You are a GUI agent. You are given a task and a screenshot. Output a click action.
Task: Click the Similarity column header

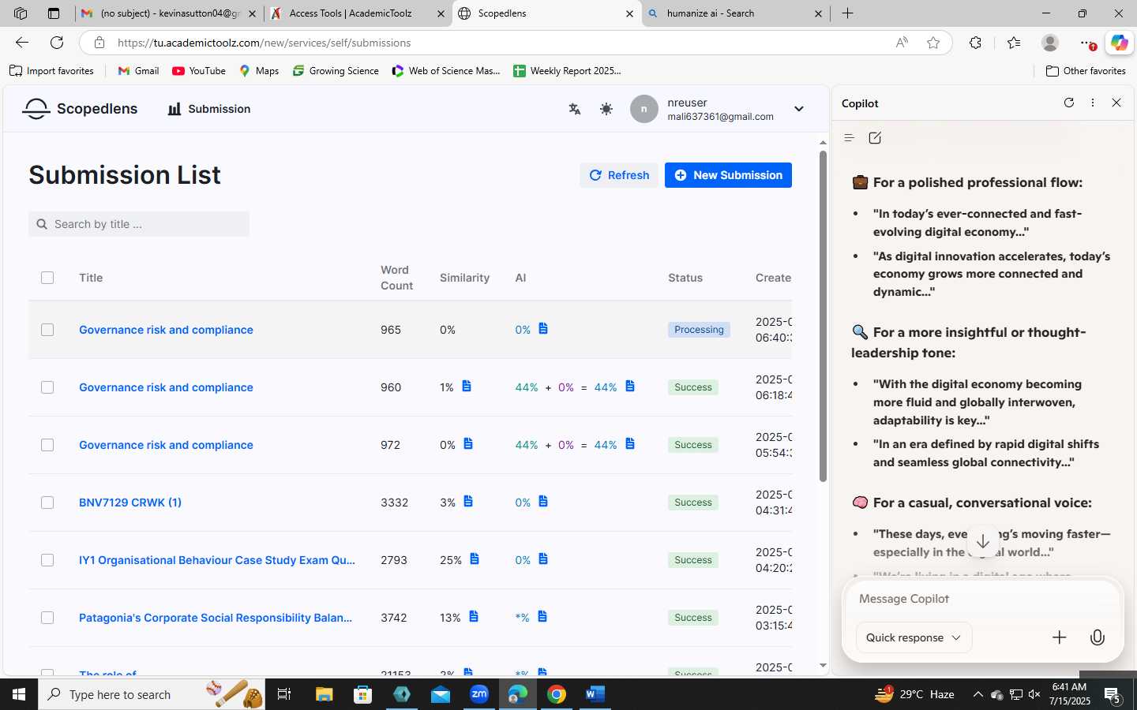pos(464,278)
